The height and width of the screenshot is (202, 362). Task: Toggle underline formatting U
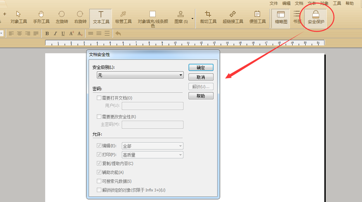tap(63, 34)
